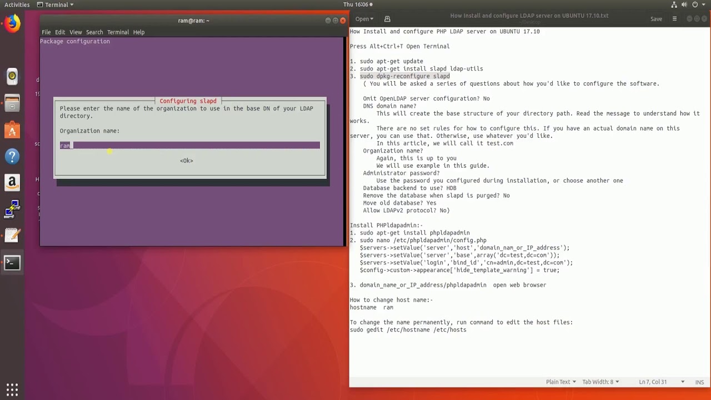Open the Terminal app menu in top bar

[x=56, y=4]
